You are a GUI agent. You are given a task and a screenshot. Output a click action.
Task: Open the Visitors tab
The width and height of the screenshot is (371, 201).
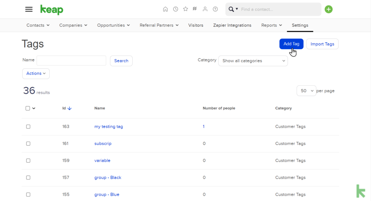196,25
